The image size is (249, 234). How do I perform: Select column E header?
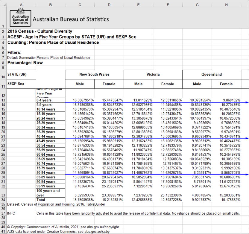pyautogui.click(x=139, y=5)
